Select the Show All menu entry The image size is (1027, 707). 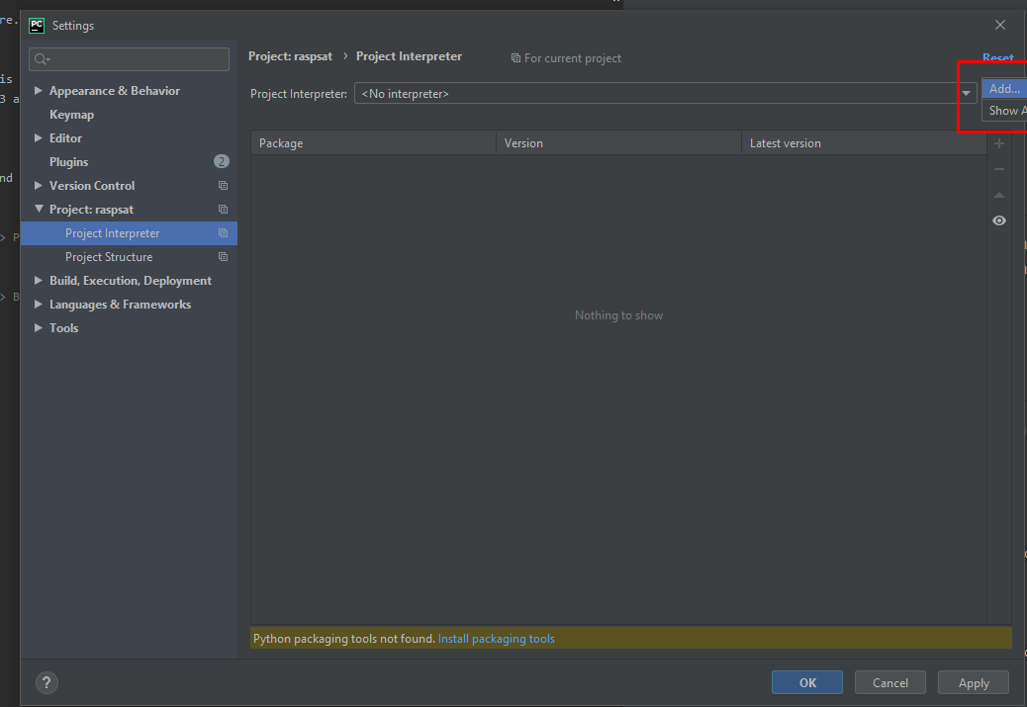[1004, 110]
